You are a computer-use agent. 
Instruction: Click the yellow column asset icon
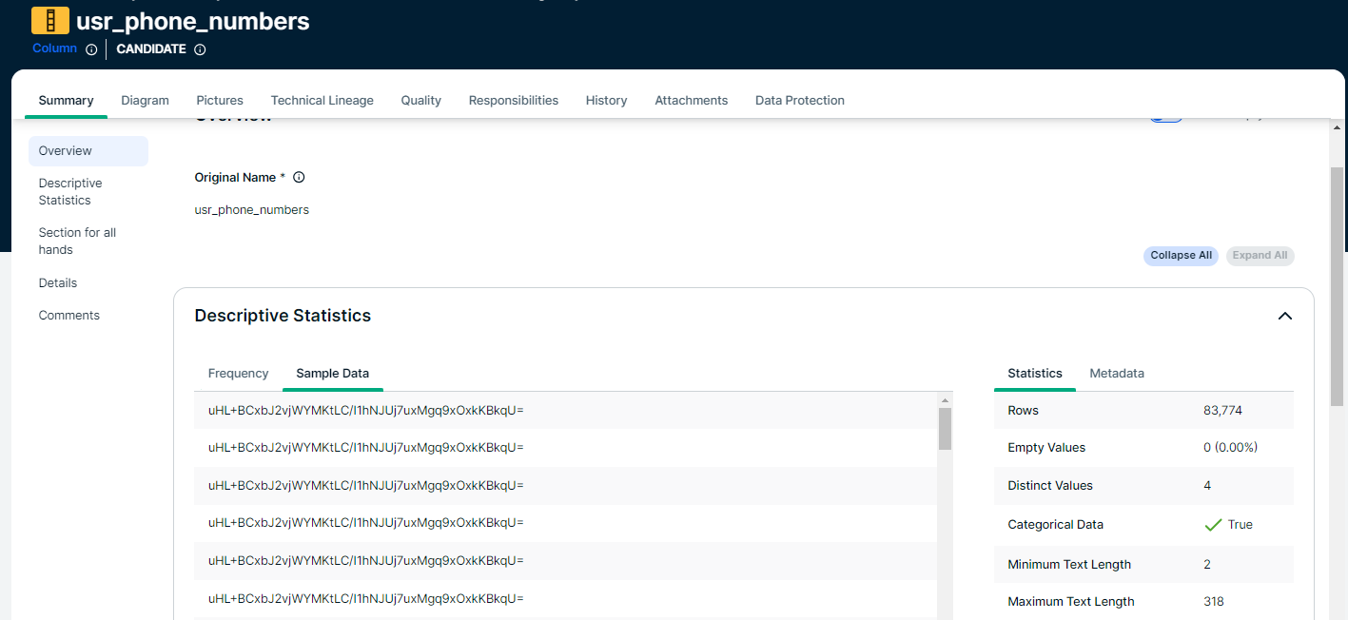coord(49,20)
